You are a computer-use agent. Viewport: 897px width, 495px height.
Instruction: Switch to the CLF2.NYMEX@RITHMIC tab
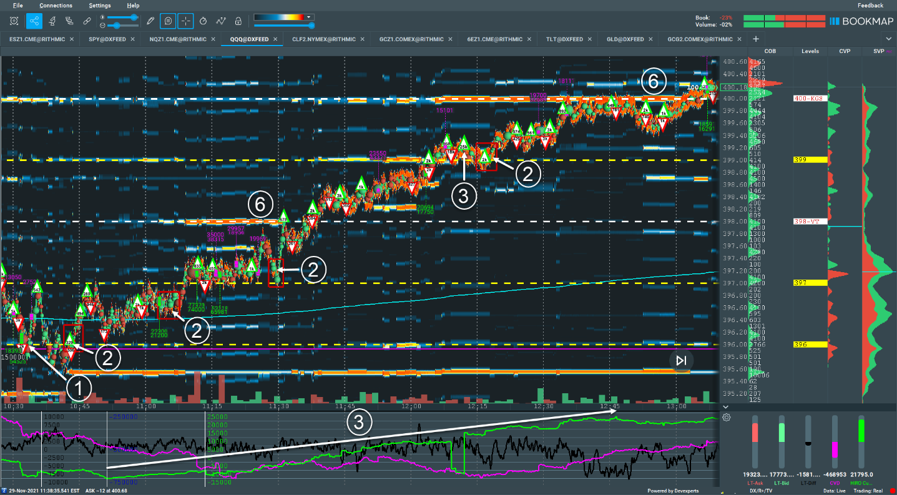tap(323, 39)
